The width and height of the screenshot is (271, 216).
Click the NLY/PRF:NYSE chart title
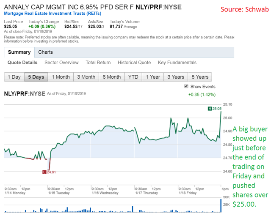(x=25, y=94)
